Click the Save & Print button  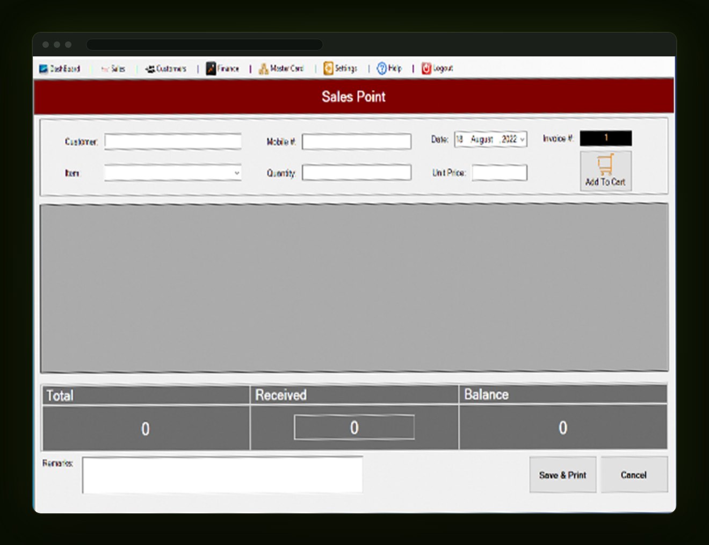coord(563,475)
